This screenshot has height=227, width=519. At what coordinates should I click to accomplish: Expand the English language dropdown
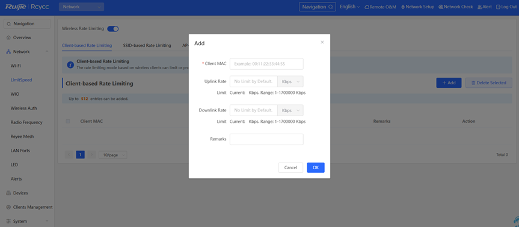tap(350, 7)
